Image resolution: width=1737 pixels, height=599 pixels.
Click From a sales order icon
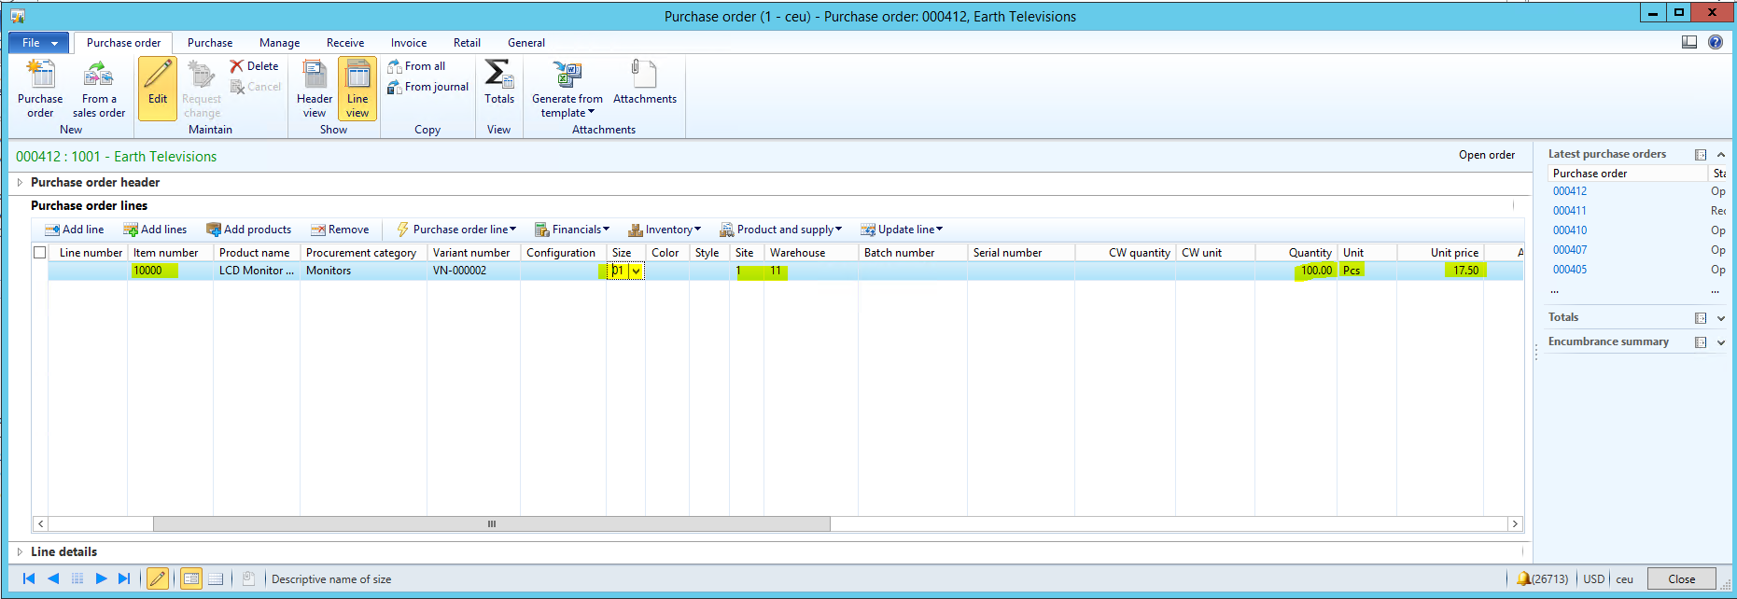[98, 76]
